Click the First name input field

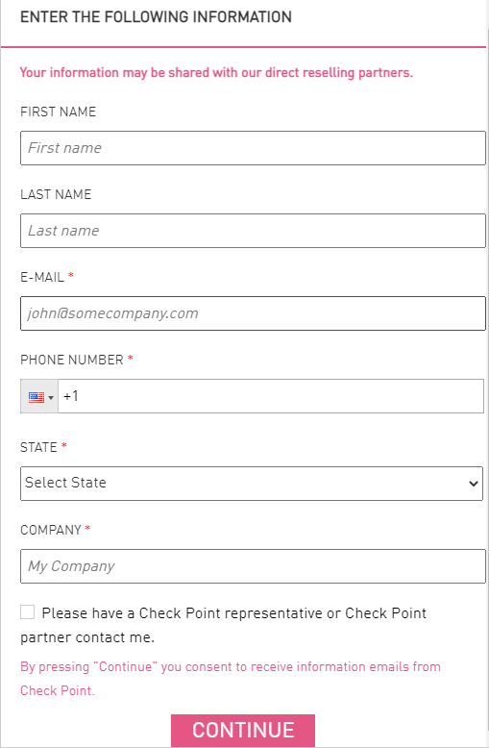[x=253, y=148]
